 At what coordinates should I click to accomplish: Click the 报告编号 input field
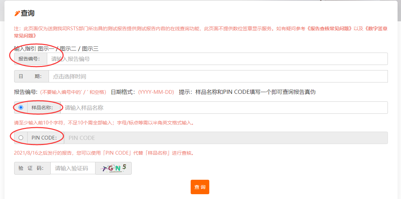138,58
